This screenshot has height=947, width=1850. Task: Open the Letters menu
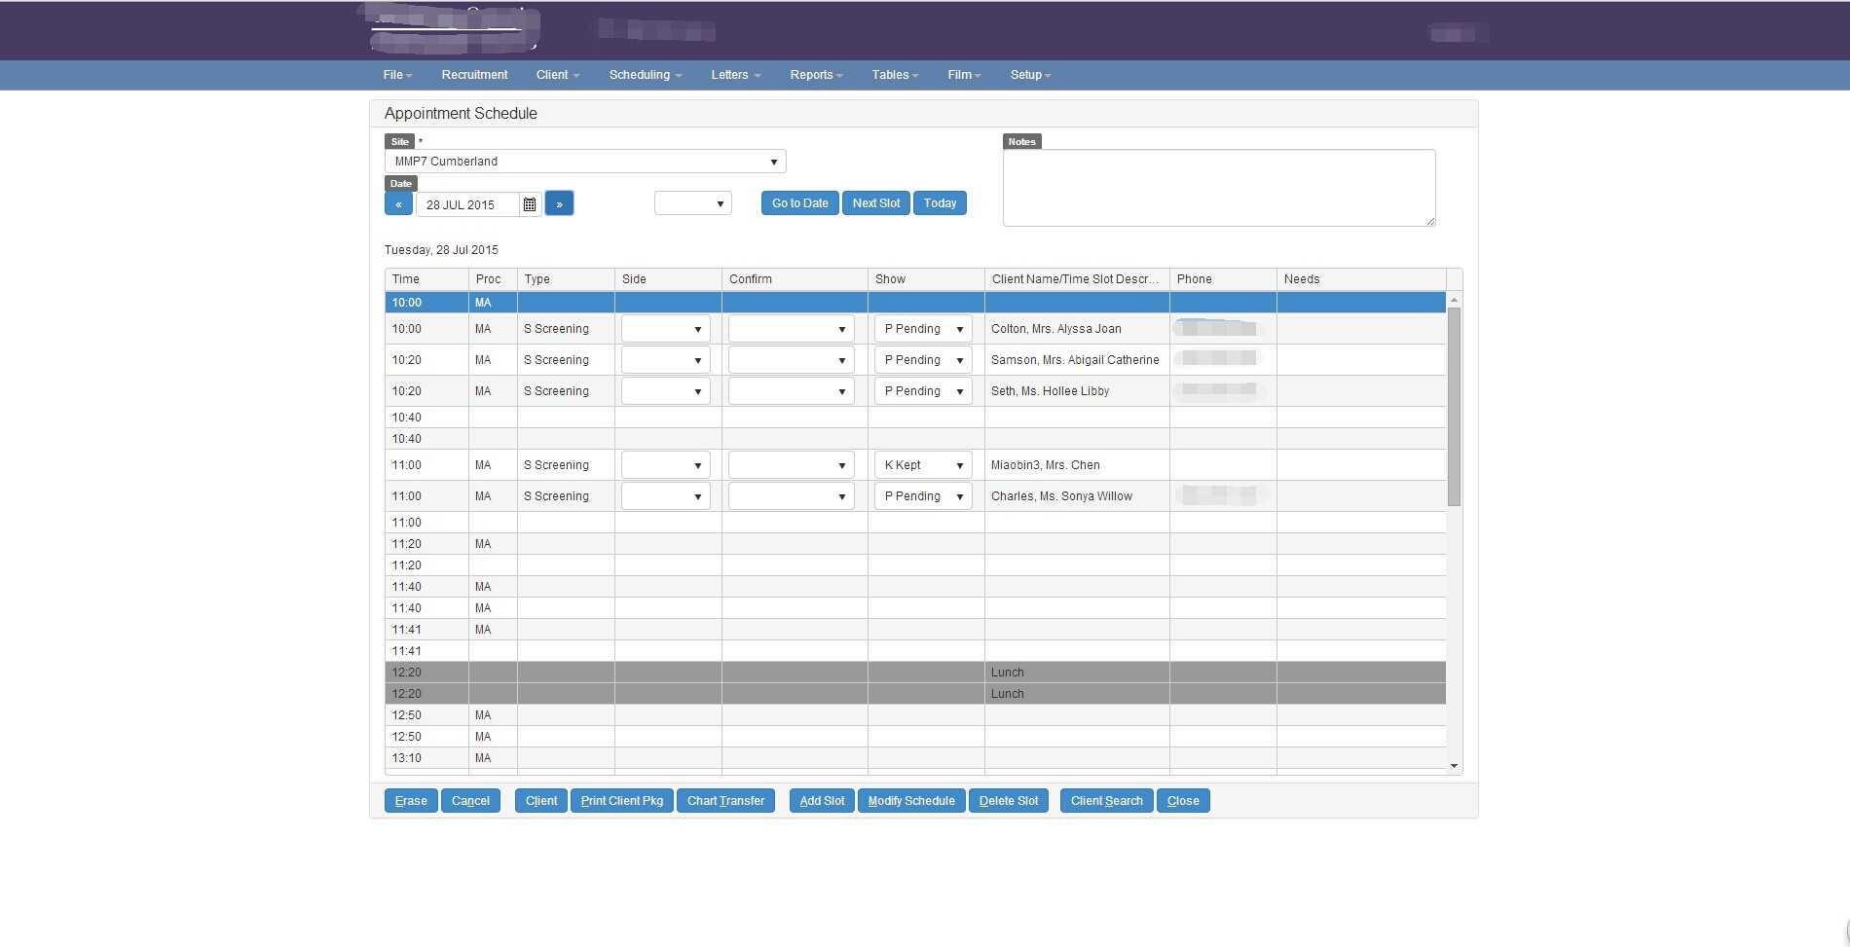(x=735, y=75)
